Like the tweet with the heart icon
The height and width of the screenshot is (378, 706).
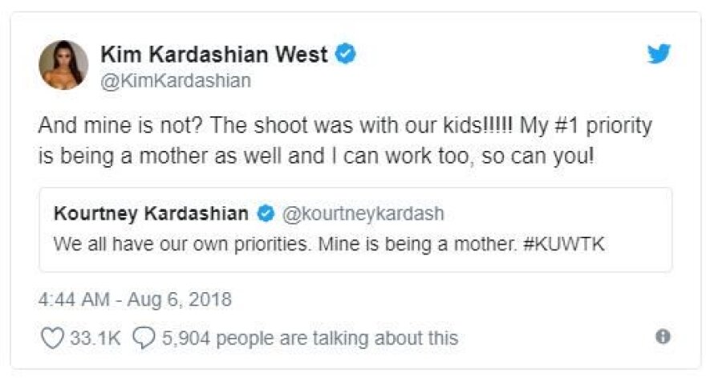(x=52, y=338)
